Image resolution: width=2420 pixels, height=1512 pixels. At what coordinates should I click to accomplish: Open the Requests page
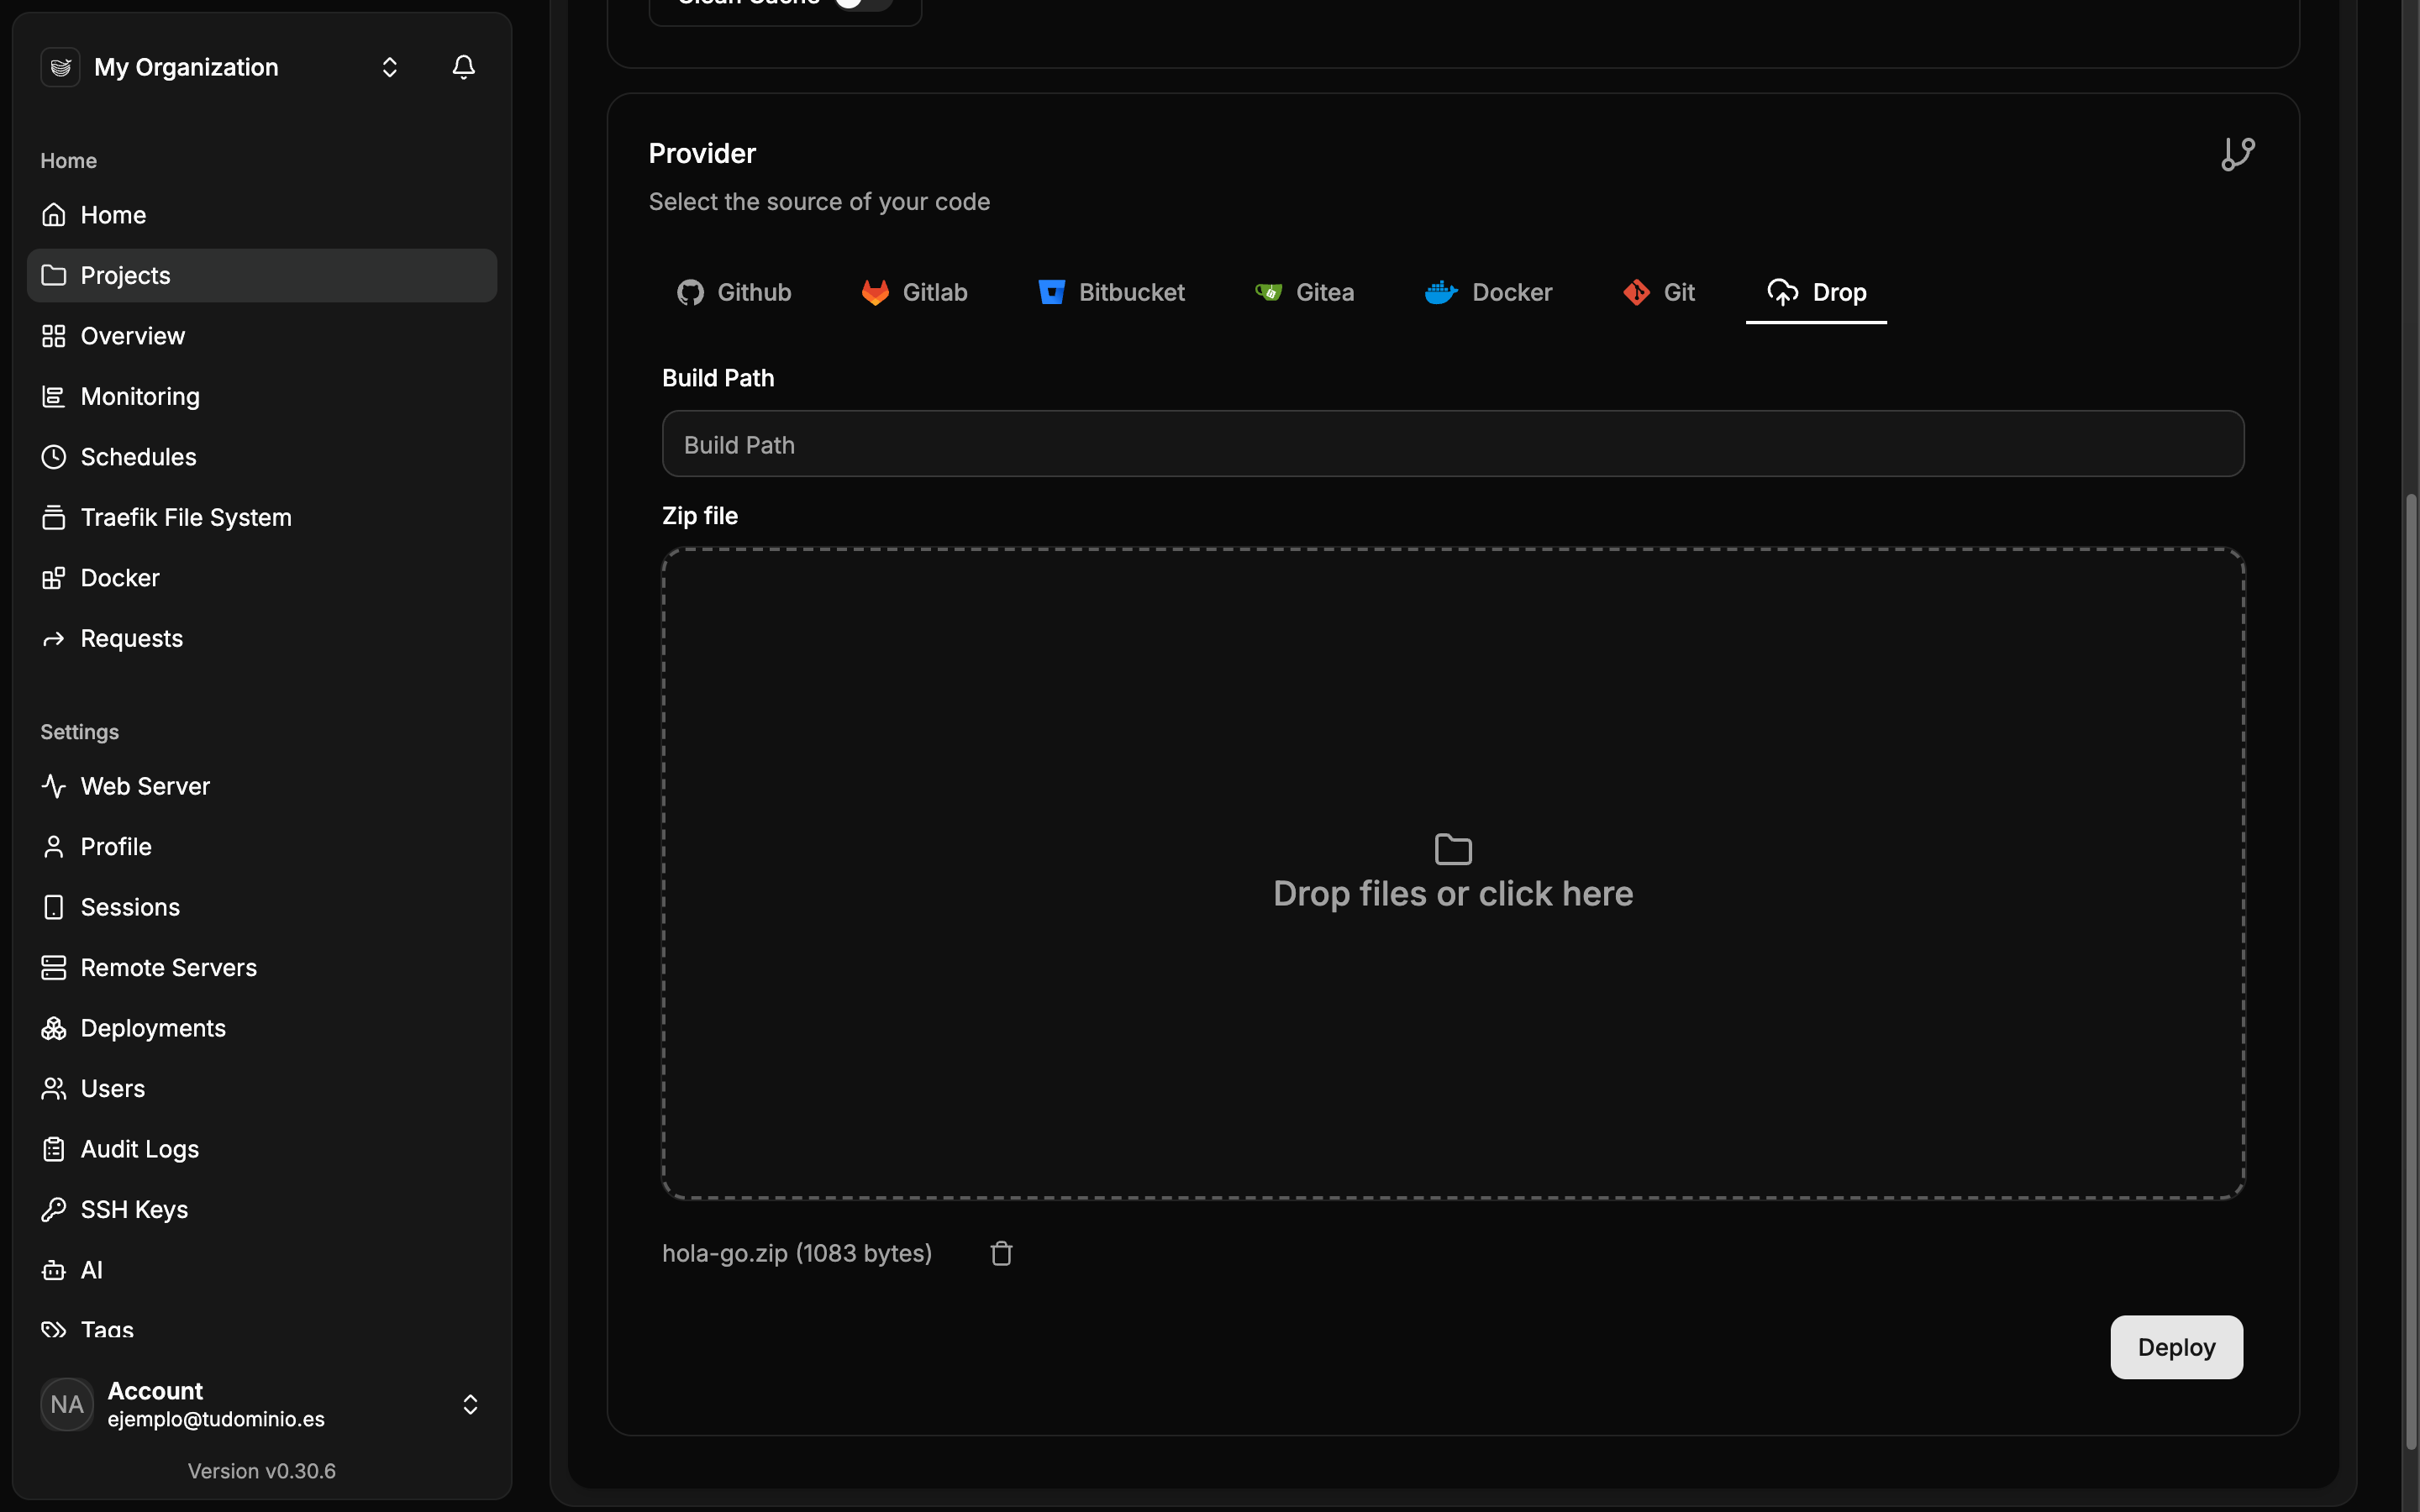(262, 638)
